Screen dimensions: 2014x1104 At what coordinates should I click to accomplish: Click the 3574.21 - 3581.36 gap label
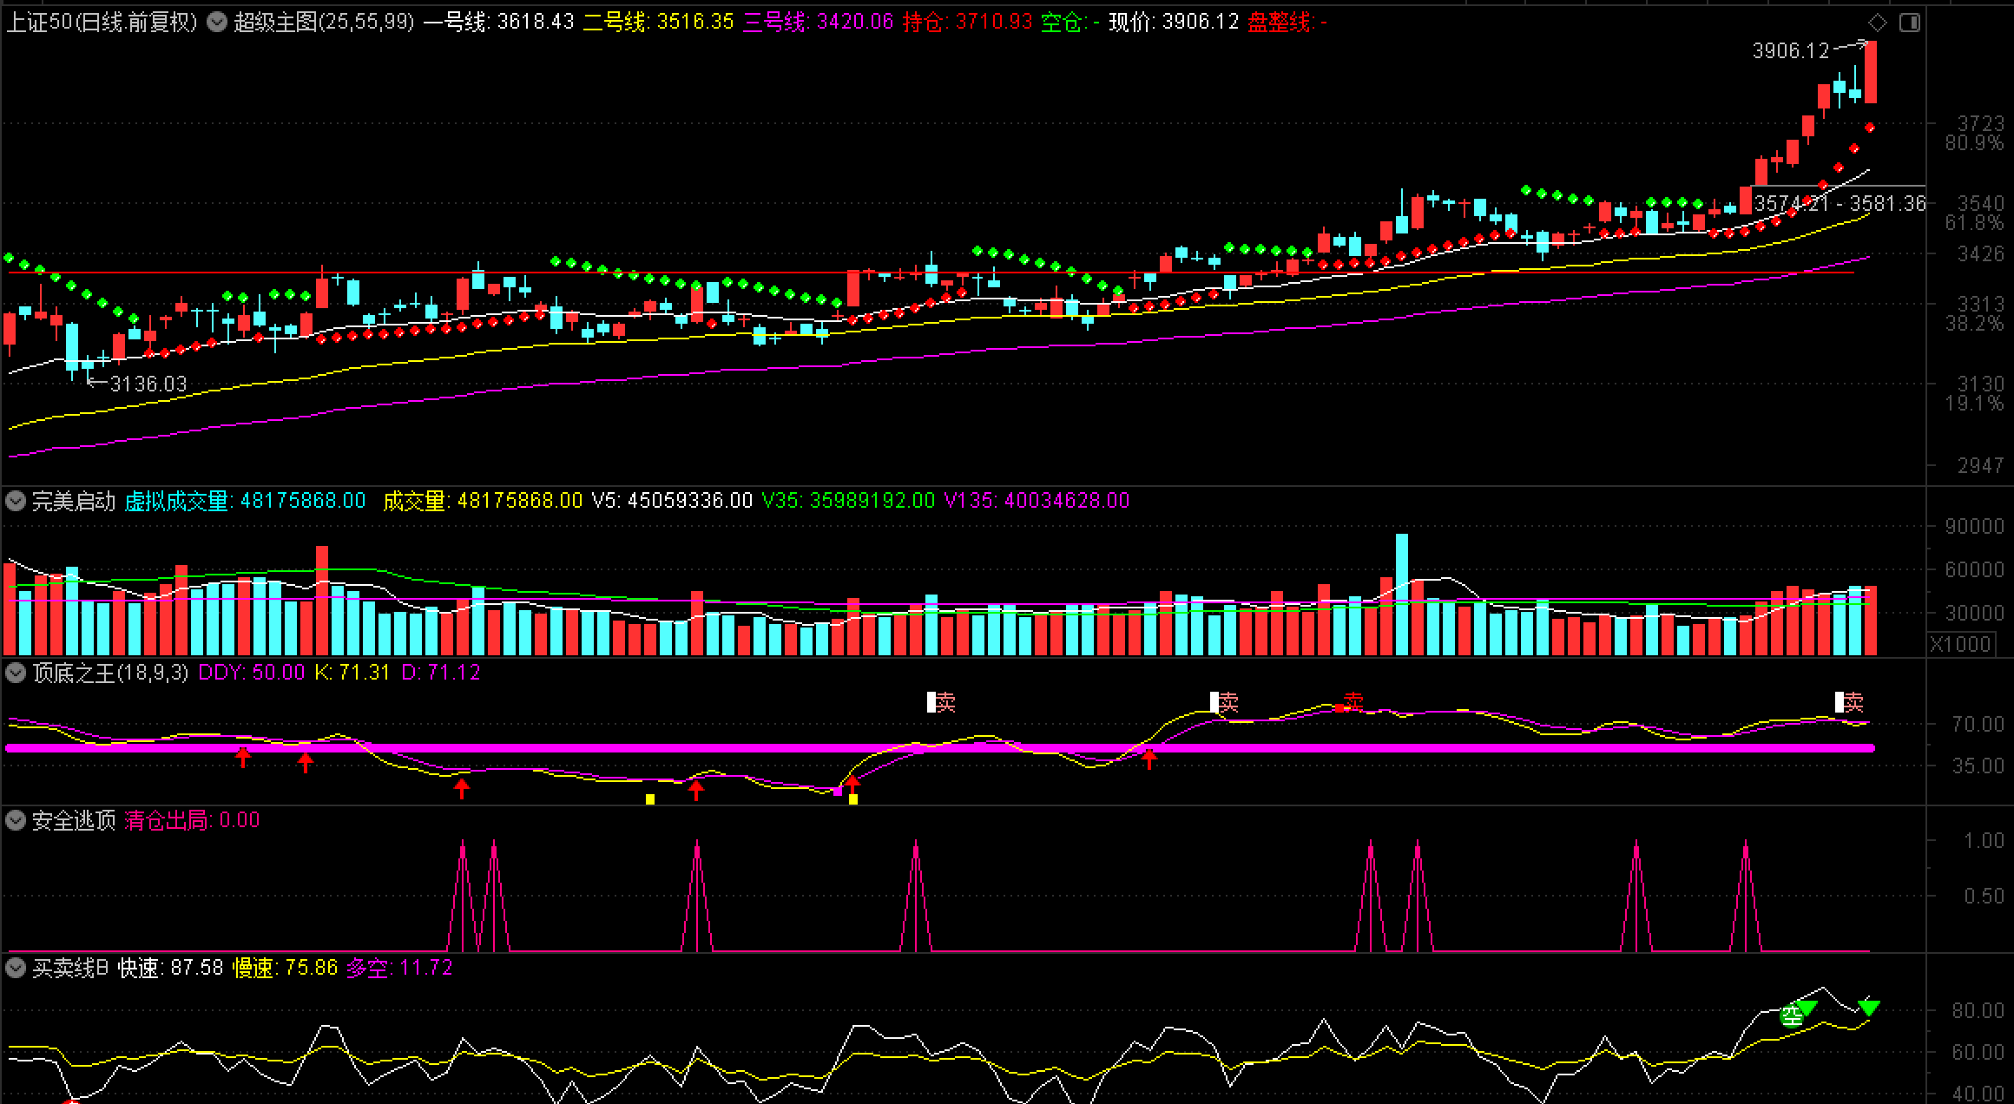tap(1840, 204)
